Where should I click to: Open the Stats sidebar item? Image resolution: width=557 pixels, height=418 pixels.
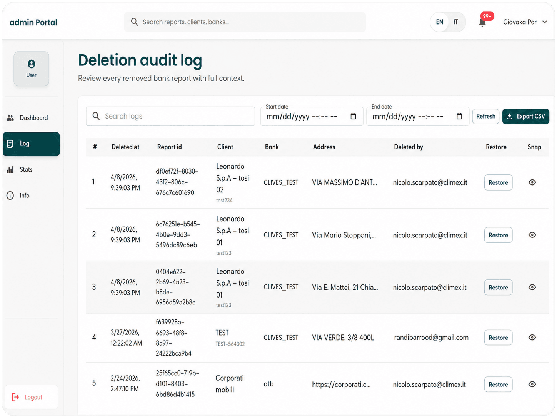[x=31, y=169]
